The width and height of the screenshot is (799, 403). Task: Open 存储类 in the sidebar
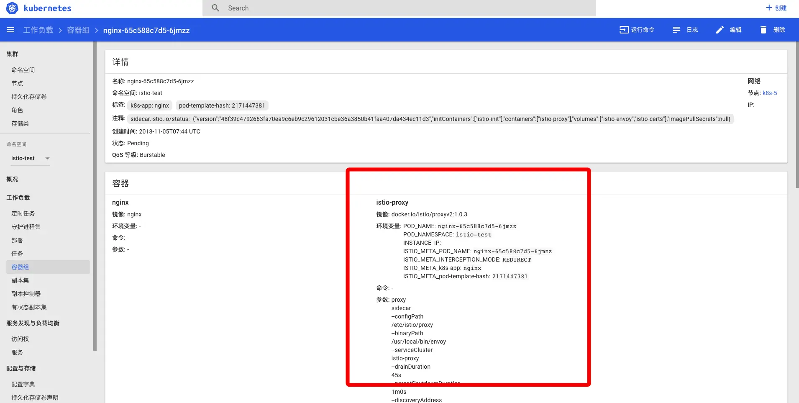click(x=20, y=123)
